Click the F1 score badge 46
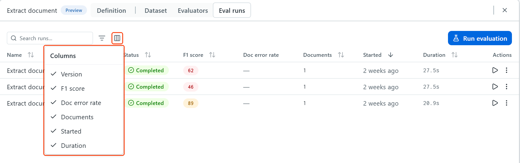The width and height of the screenshot is (520, 163). (191, 87)
